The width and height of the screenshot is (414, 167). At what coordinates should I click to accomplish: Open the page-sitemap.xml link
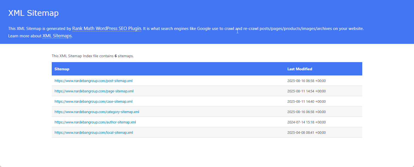coord(94,91)
